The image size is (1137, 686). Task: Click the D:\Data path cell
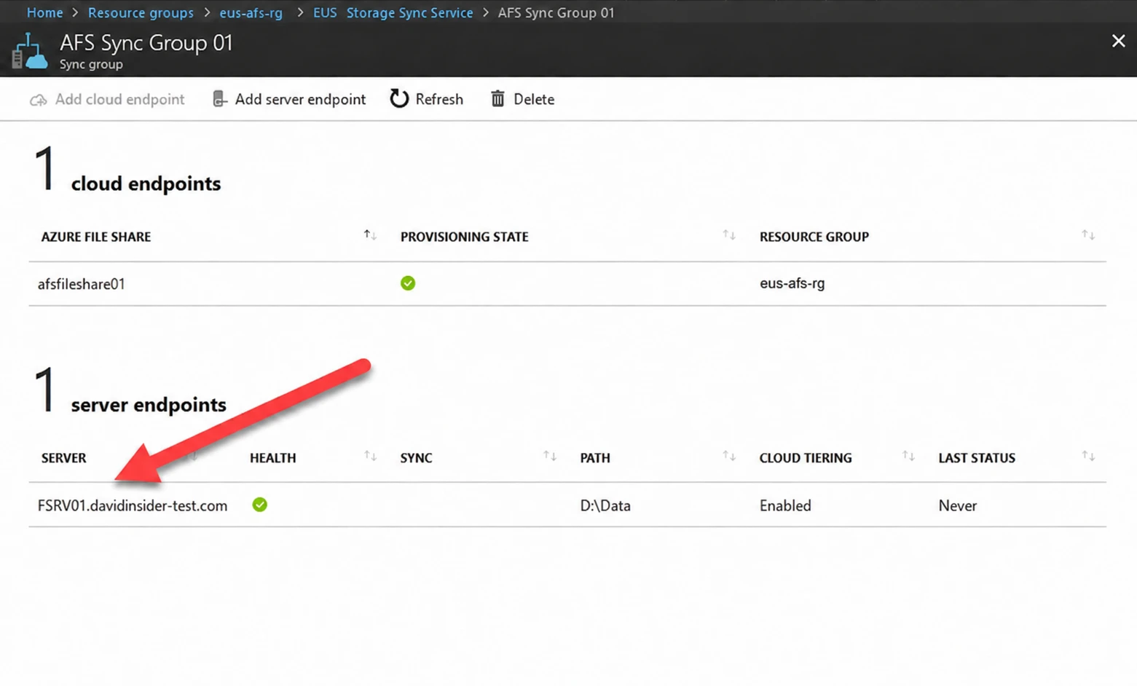[x=605, y=505]
